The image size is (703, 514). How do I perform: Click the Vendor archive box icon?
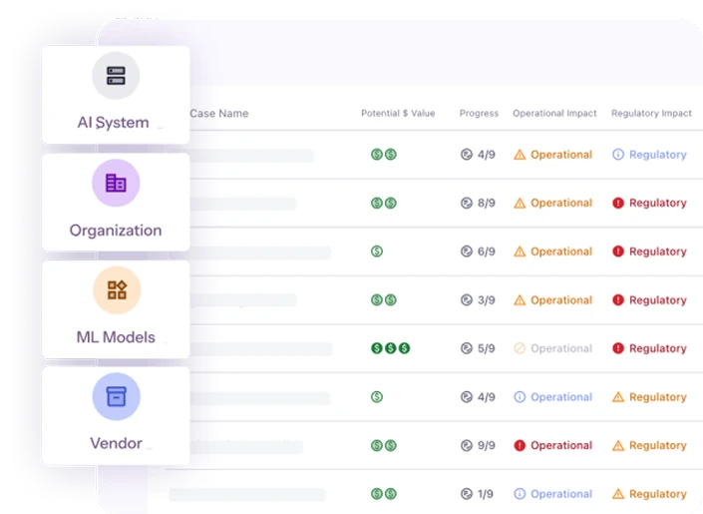click(x=116, y=396)
